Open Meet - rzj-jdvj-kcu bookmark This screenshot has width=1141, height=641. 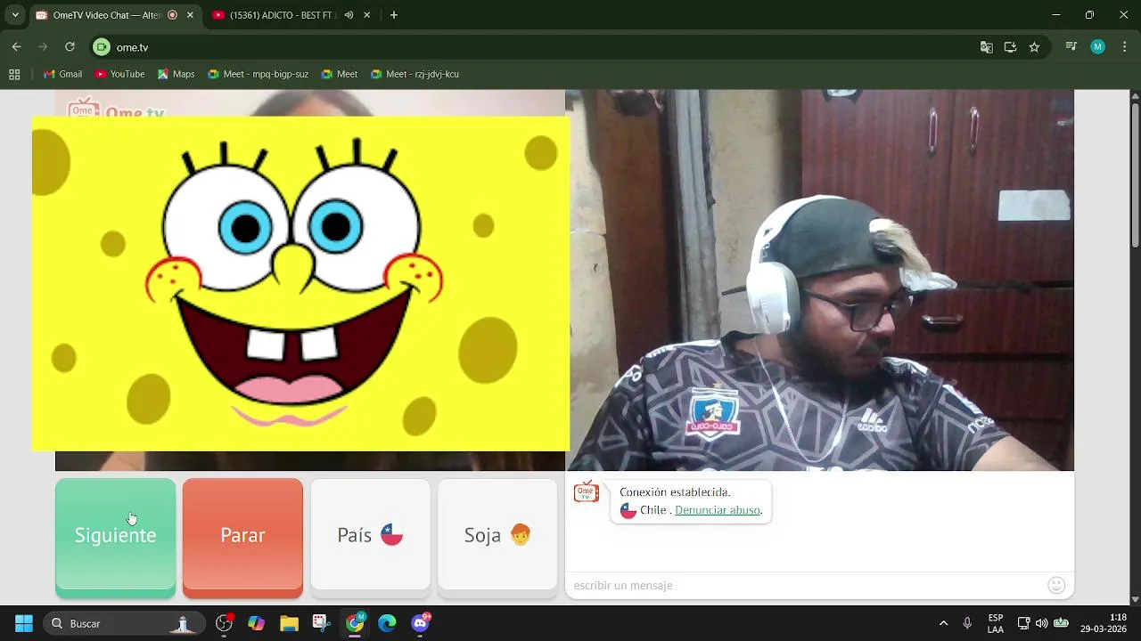[x=415, y=74]
